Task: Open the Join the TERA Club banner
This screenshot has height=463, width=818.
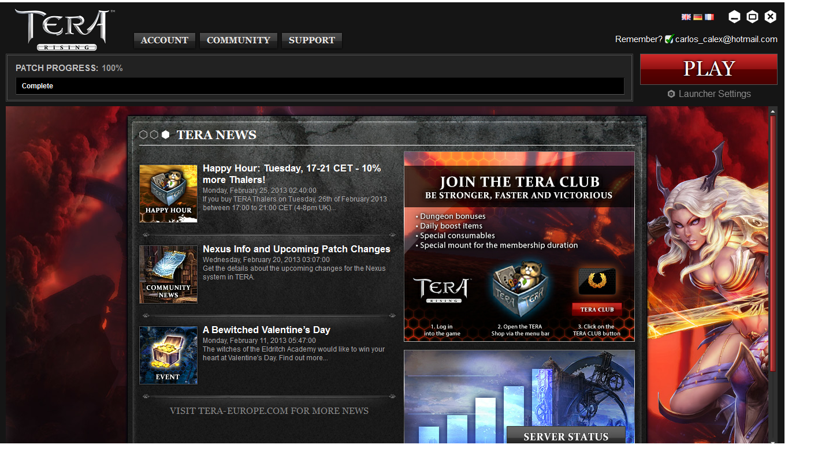Action: [x=519, y=247]
